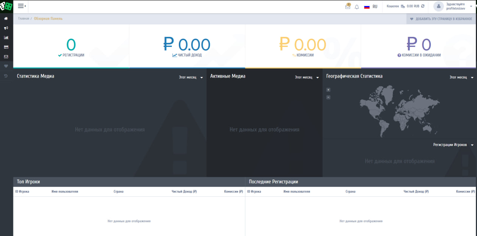
Task: Expand the Статистика Медиа period dropdown
Action: 191,77
